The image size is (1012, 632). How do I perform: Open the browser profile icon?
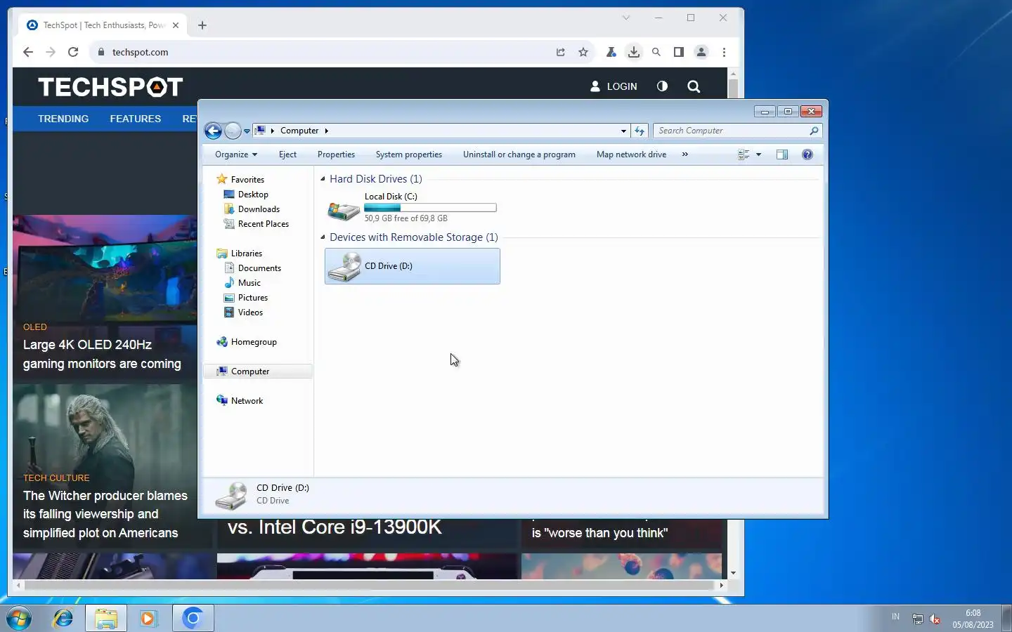pyautogui.click(x=701, y=52)
